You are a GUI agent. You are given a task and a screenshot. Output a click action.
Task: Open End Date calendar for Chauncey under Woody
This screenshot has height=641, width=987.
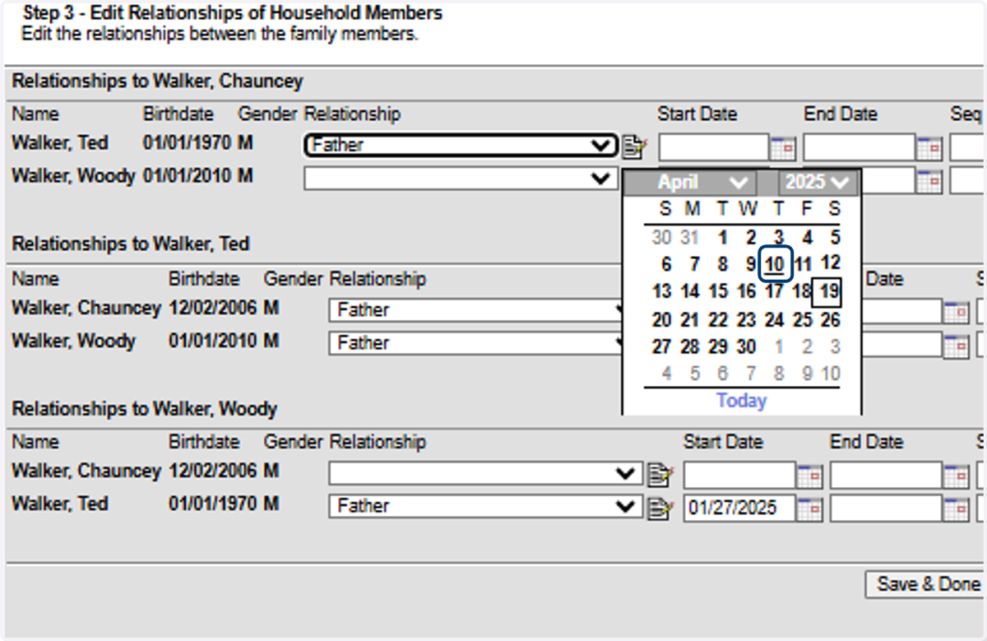tap(956, 476)
